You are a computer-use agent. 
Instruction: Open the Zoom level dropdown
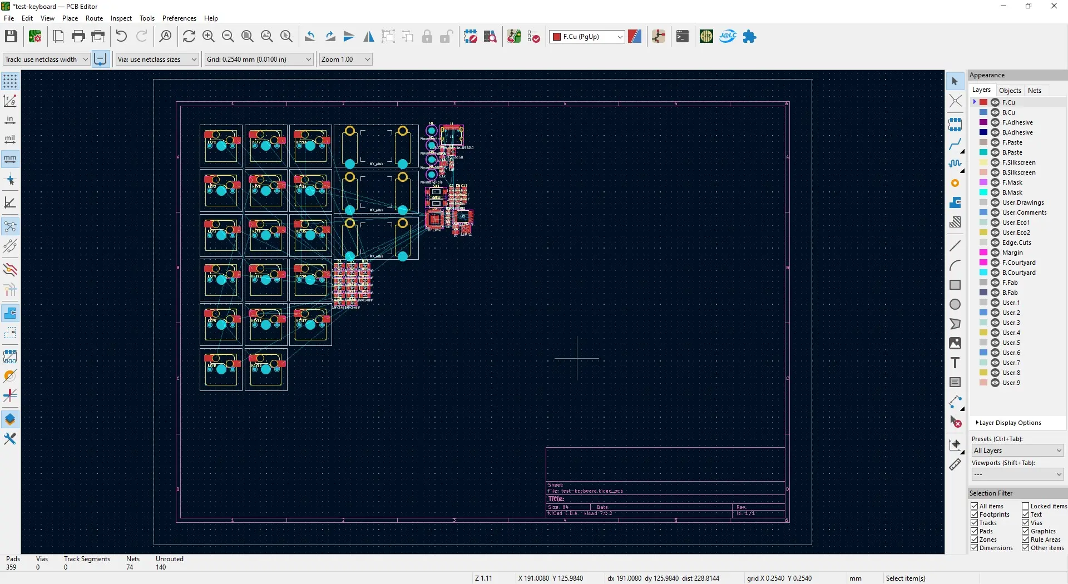pos(345,60)
